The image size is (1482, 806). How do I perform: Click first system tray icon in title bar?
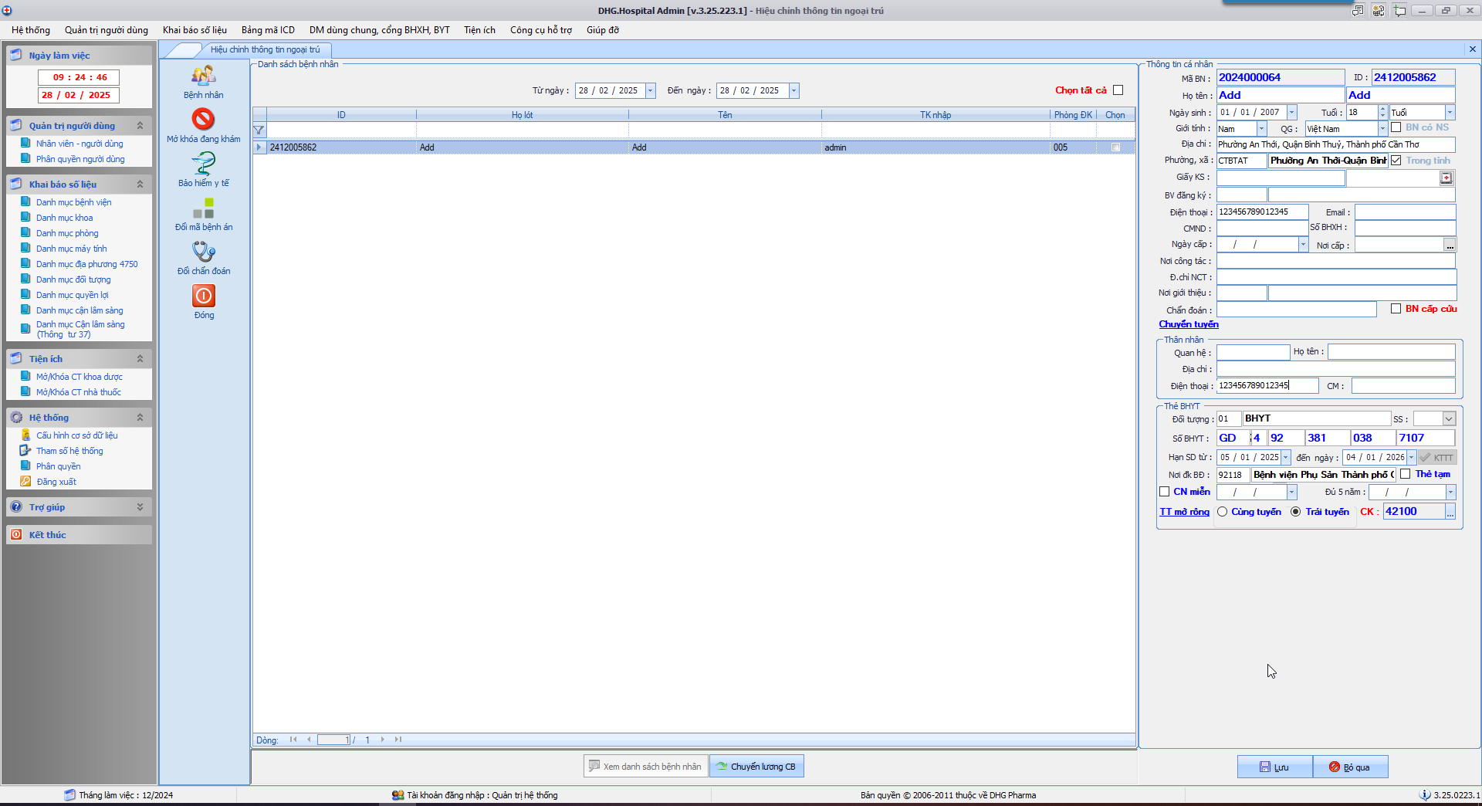(1358, 10)
